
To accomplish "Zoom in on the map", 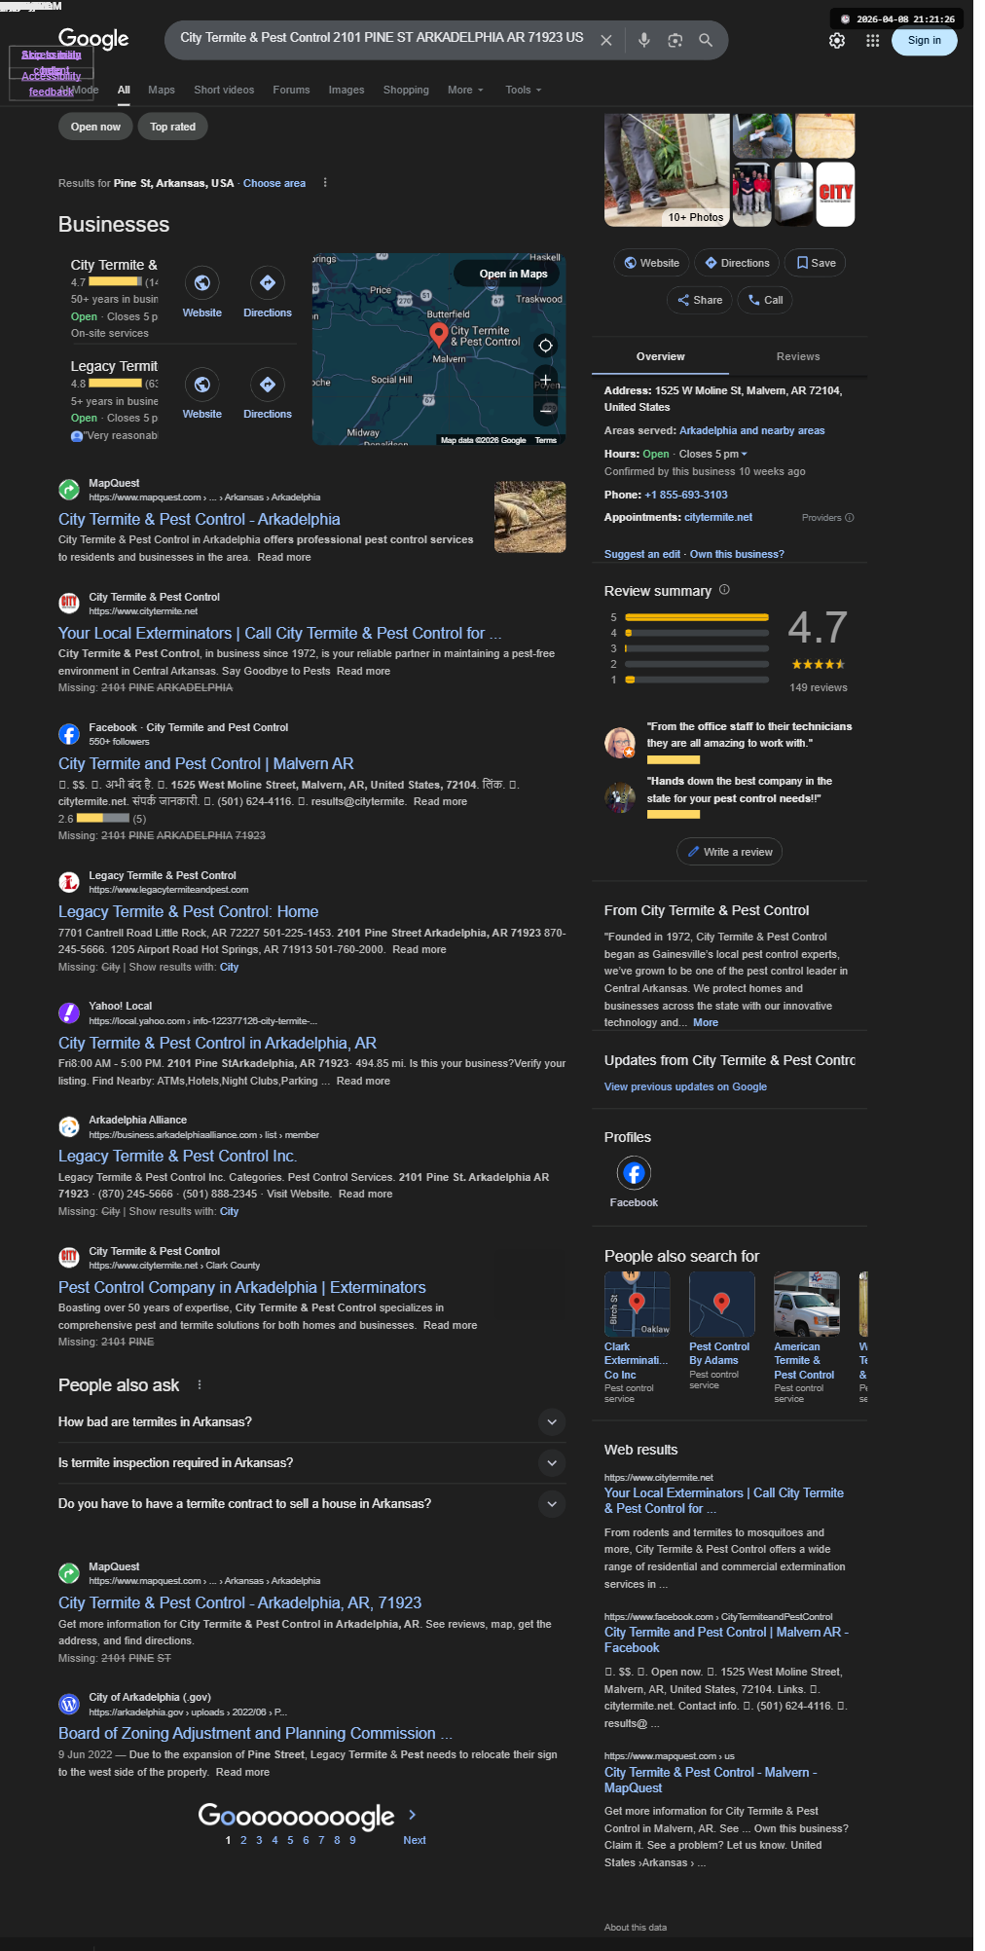I will [546, 379].
